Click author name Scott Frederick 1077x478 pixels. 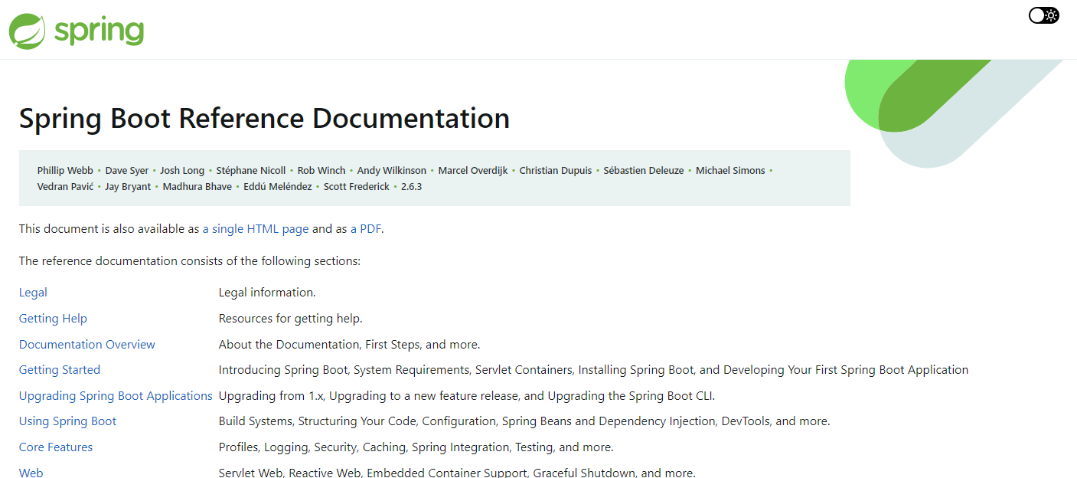click(x=357, y=187)
